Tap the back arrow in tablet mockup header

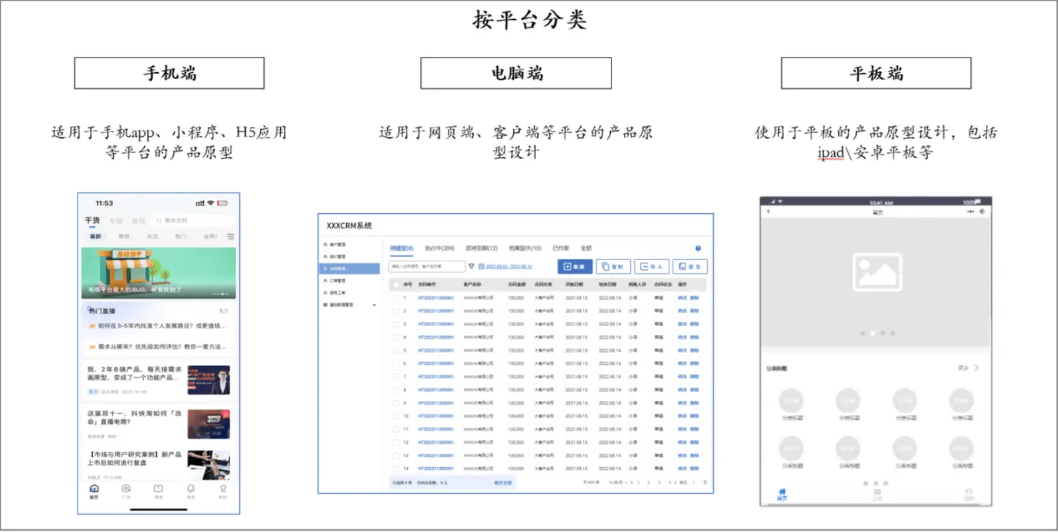pyautogui.click(x=769, y=211)
